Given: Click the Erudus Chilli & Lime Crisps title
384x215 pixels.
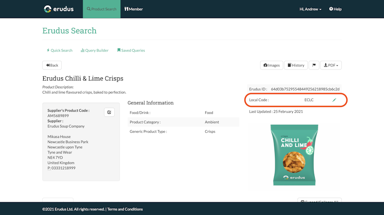Looking at the screenshot, I should point(83,78).
